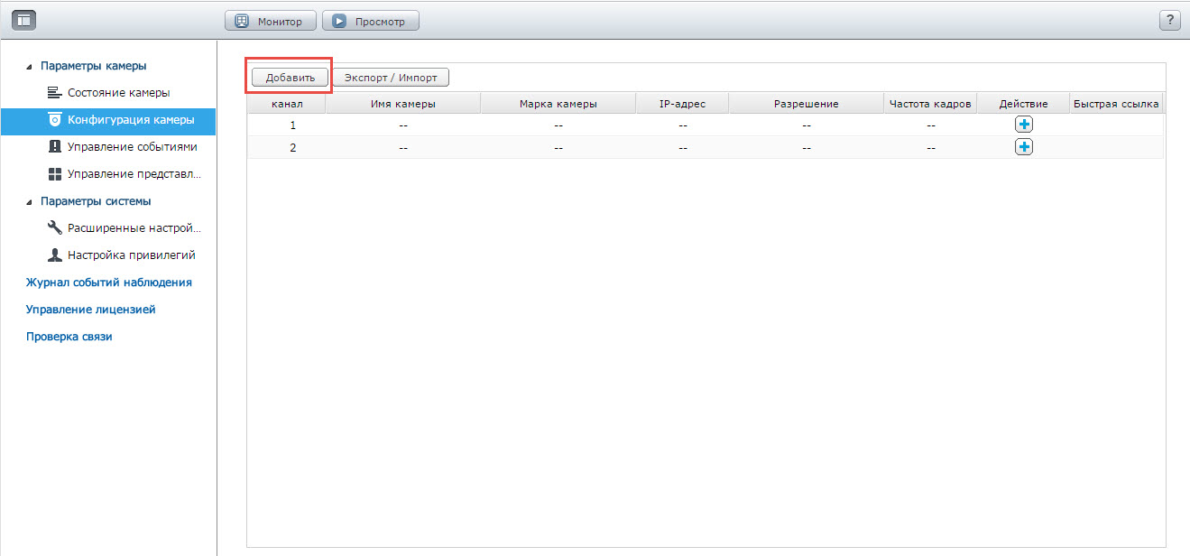Click the Конфигурация камеры camera icon
1190x556 pixels.
[x=54, y=120]
